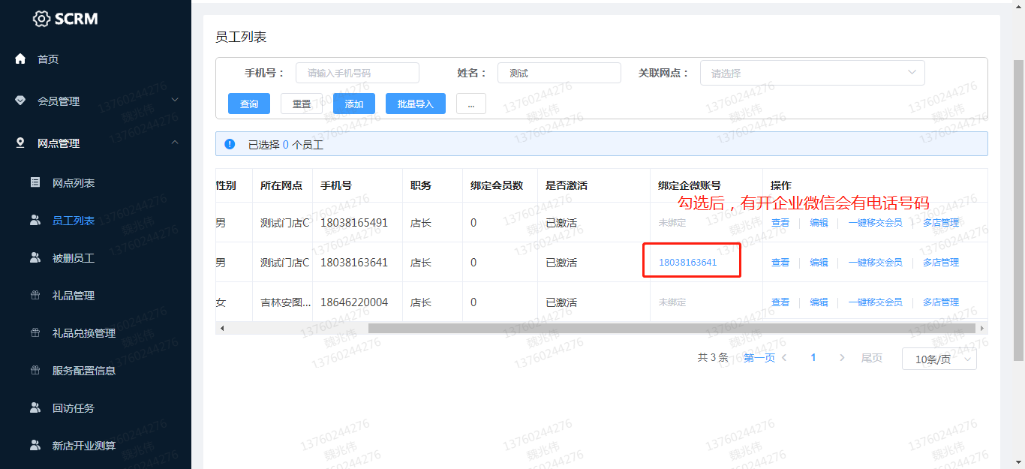
Task: Click left arrow of table horizontal scrollbar
Action: 221,328
